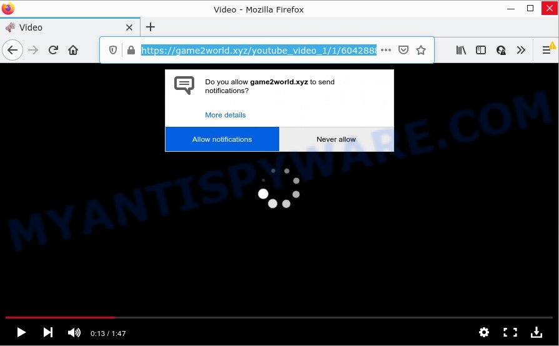Open the Firefox hamburger menu
This screenshot has width=559, height=346.
tap(547, 50)
